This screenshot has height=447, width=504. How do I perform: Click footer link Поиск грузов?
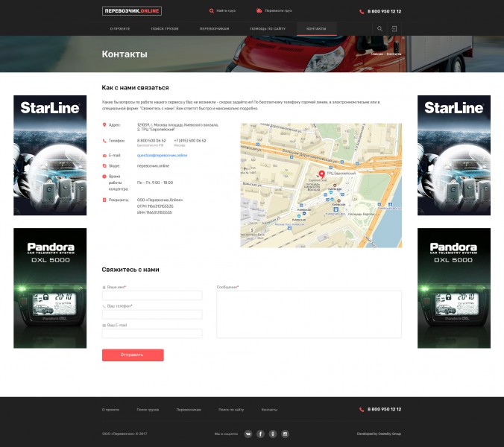pyautogui.click(x=148, y=410)
